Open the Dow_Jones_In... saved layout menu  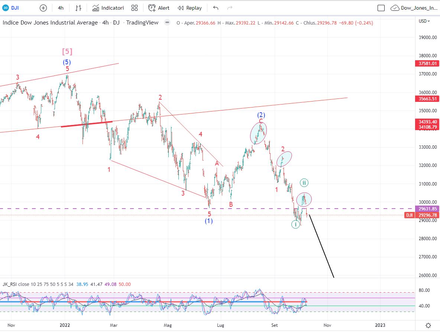point(414,8)
